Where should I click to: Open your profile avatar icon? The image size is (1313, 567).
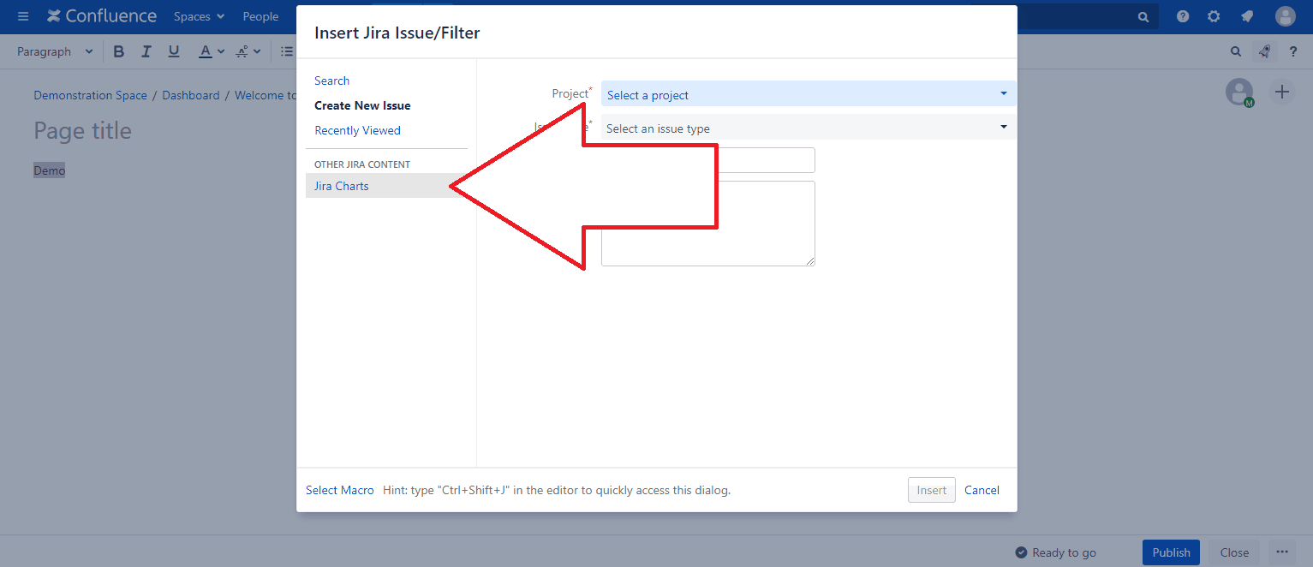point(1286,15)
